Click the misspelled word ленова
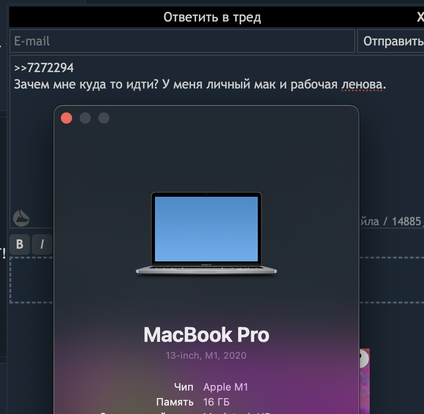The height and width of the screenshot is (414, 424). pos(362,84)
